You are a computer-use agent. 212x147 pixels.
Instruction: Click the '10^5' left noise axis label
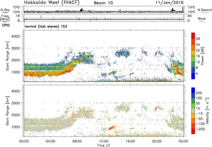click(16, 7)
